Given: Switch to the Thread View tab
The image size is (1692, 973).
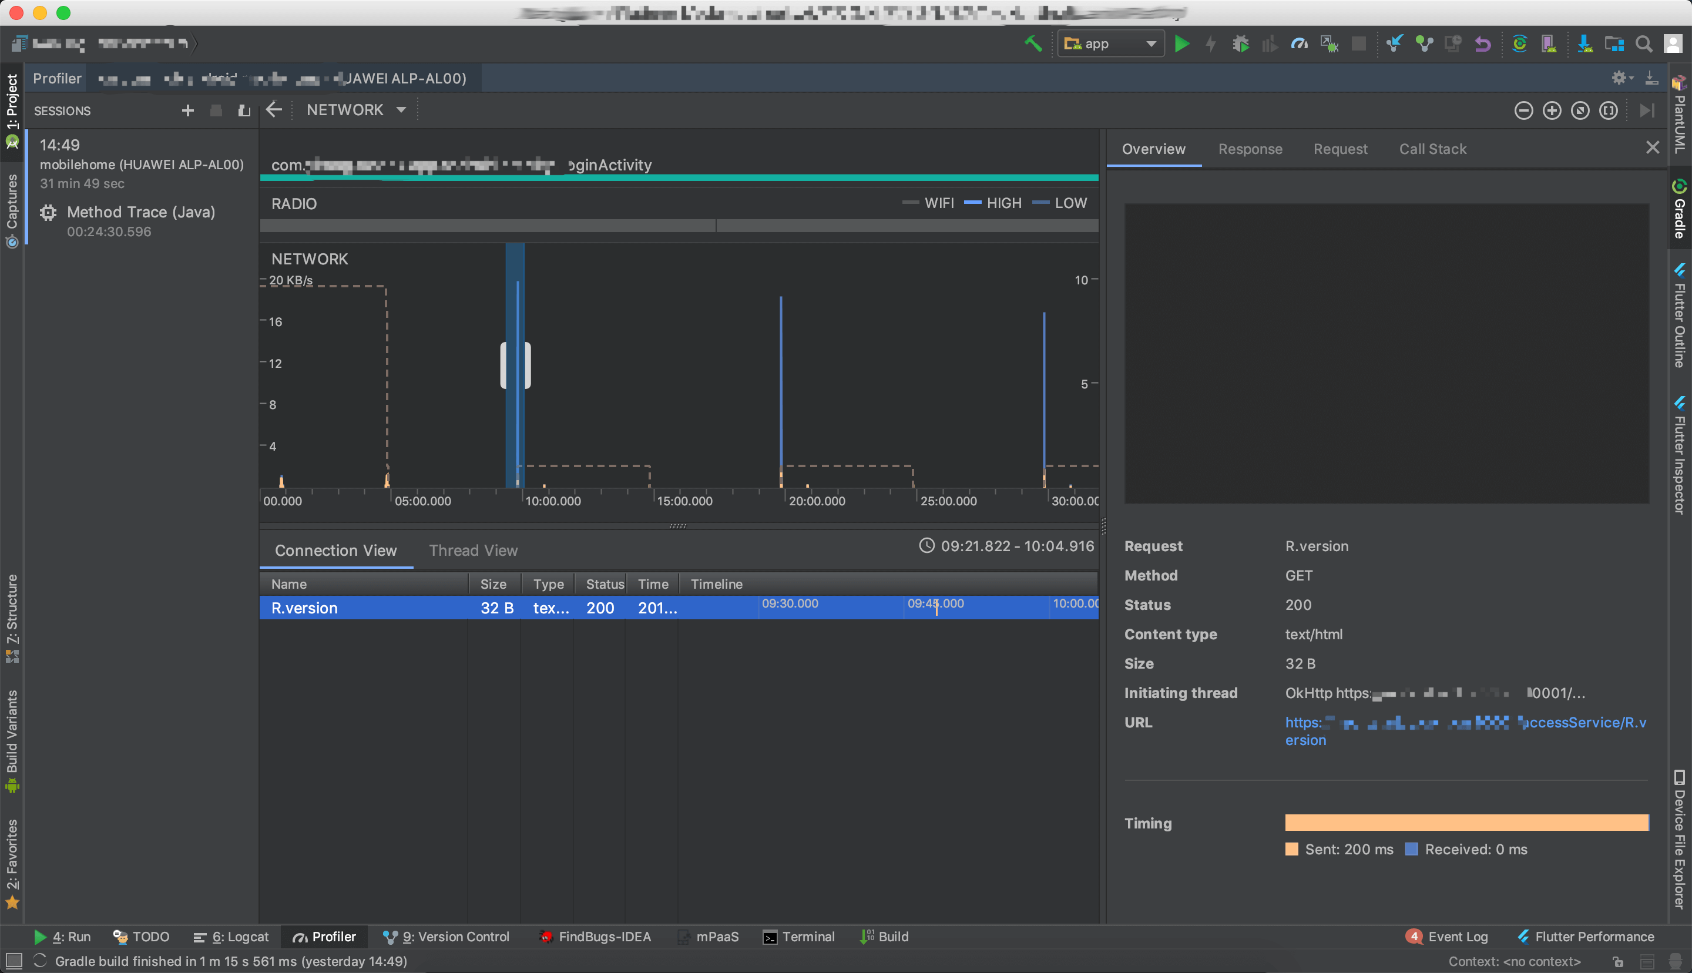Looking at the screenshot, I should point(473,550).
